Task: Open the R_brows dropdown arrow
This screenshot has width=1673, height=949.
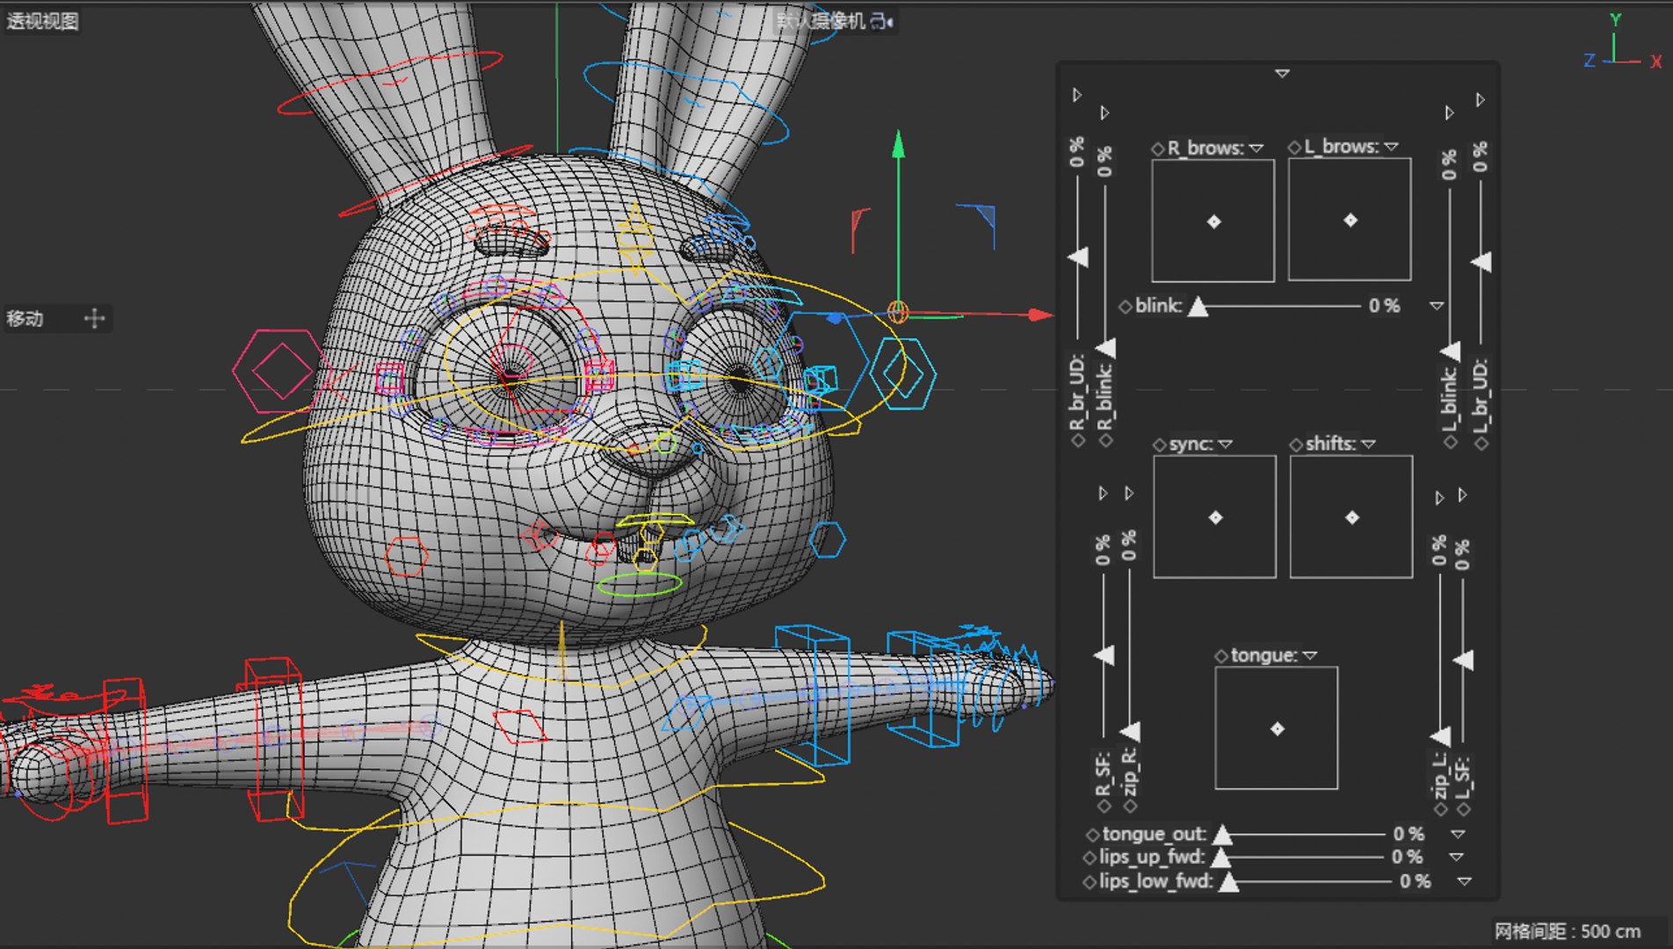Action: (x=1257, y=149)
